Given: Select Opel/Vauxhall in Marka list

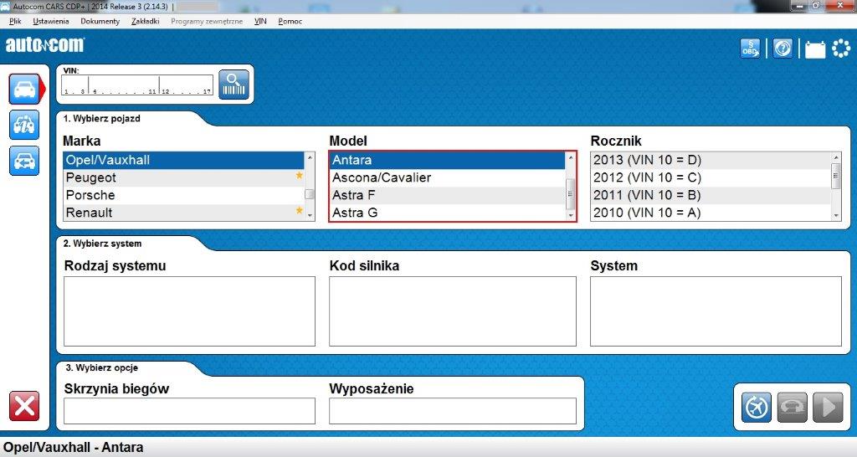Looking at the screenshot, I should point(183,160).
